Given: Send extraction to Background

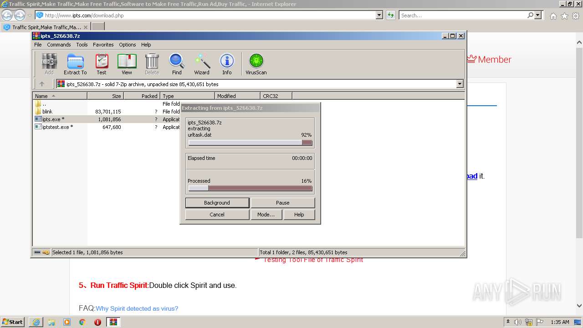Looking at the screenshot, I should [x=217, y=203].
